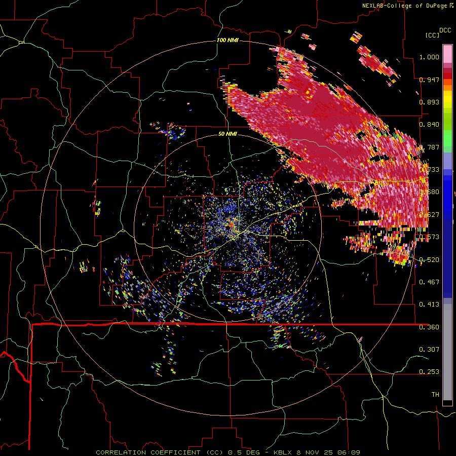The image size is (456, 456).
Task: Select the 0.947 legend value
Action: (x=429, y=80)
